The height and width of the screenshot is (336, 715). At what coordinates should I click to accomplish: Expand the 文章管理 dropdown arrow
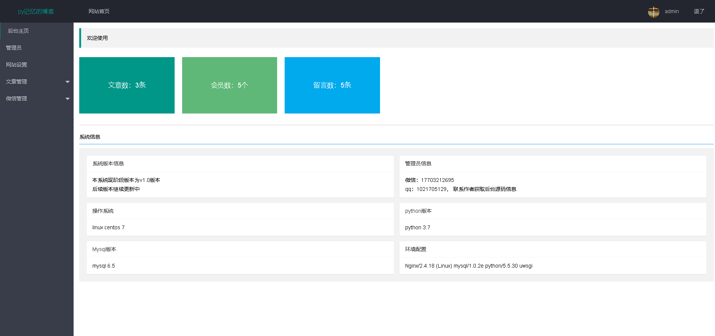click(x=68, y=82)
